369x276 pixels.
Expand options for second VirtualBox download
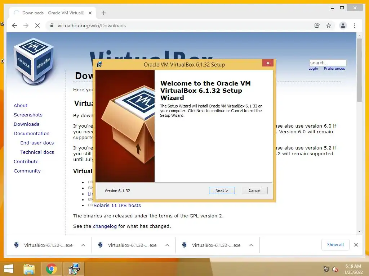click(x=167, y=245)
